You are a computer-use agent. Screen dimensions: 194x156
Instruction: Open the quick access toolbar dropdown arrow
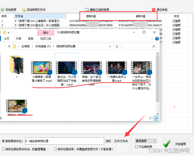tap(8, 33)
